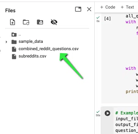Screen dimensions: 138x134
Task: Mount Google Drive folder icon
Action: (x=40, y=22)
